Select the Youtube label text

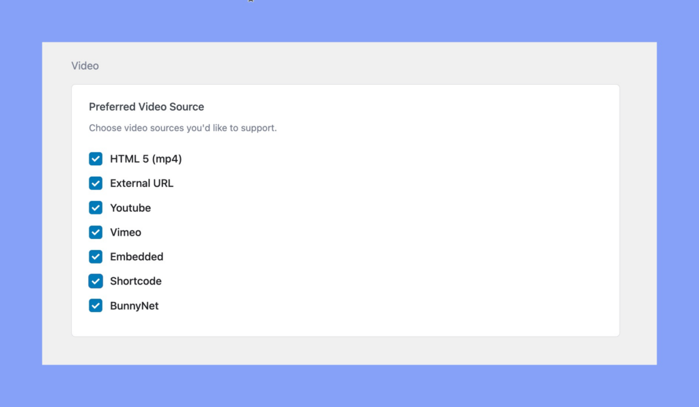click(130, 208)
